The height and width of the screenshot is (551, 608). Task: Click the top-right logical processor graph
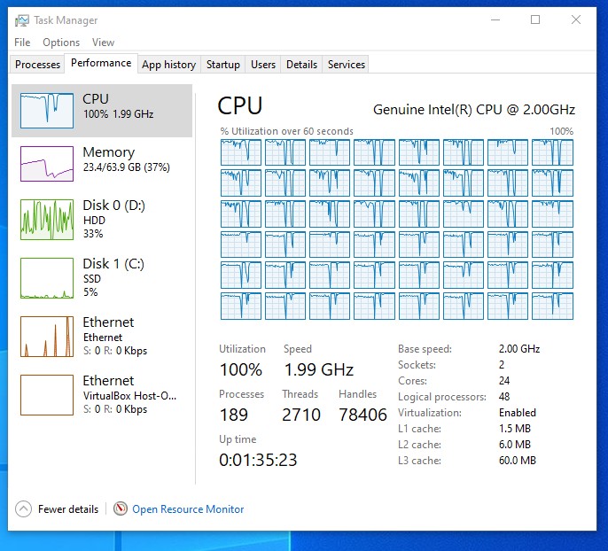point(552,152)
